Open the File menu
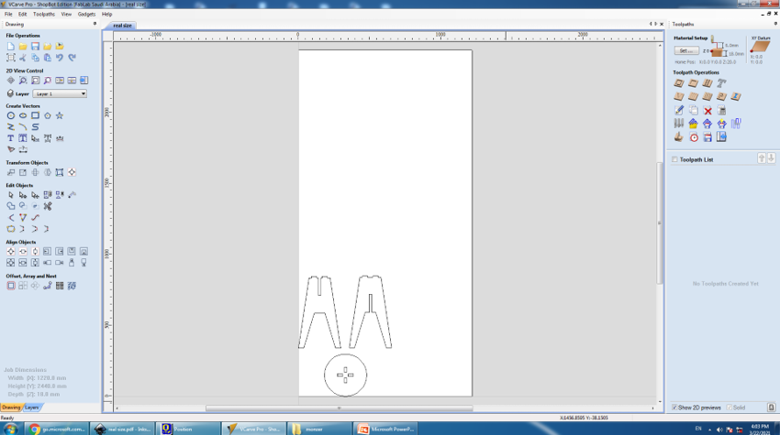Screen dimensions: 780x435 coord(8,14)
